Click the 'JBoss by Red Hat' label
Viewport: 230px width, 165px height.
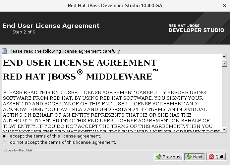18,150
